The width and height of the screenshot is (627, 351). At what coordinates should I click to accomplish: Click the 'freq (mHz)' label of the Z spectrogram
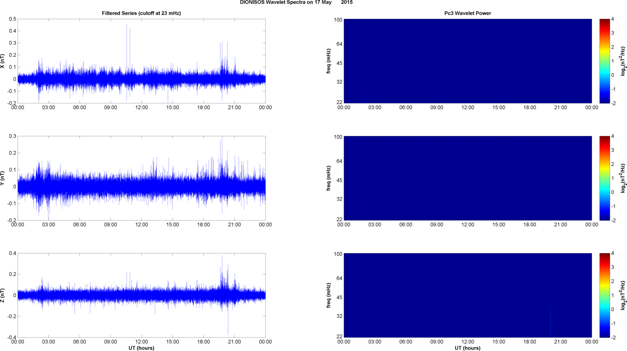click(329, 296)
